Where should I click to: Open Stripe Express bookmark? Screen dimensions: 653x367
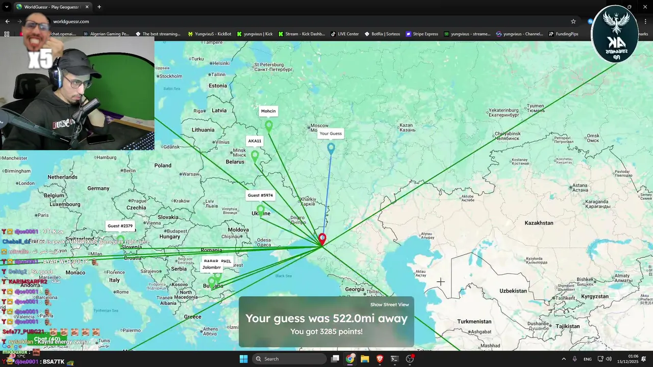422,34
